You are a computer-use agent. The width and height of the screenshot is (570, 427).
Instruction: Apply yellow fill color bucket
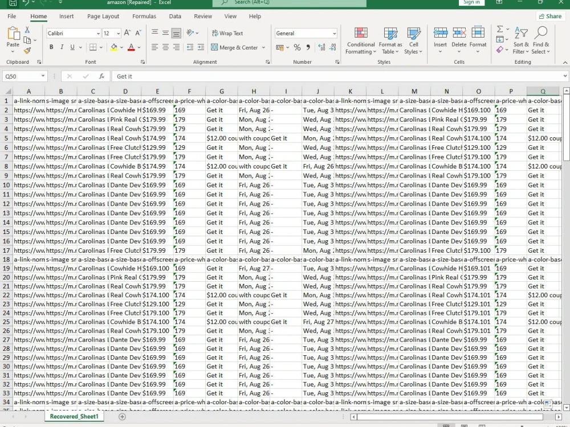114,47
